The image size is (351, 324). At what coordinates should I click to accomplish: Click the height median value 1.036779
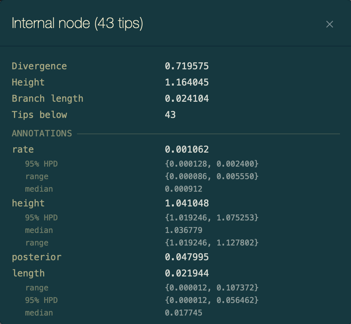(184, 230)
